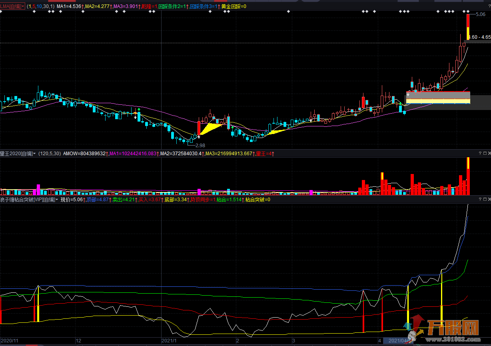
Task: Open help for the 里王2020 volume panel
Action: tap(480, 153)
